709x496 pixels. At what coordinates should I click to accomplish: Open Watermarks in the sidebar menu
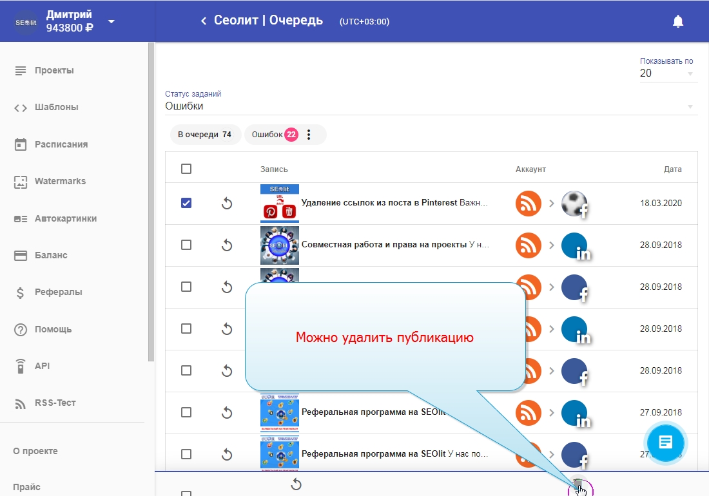pyautogui.click(x=60, y=181)
